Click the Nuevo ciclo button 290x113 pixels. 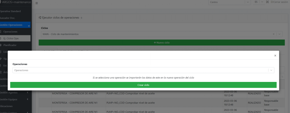(161, 43)
